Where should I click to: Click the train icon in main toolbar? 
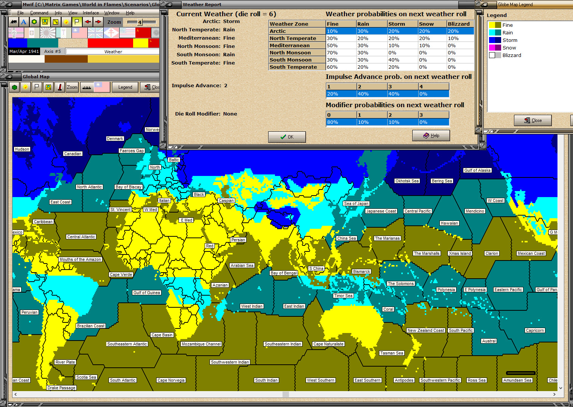coord(14,22)
